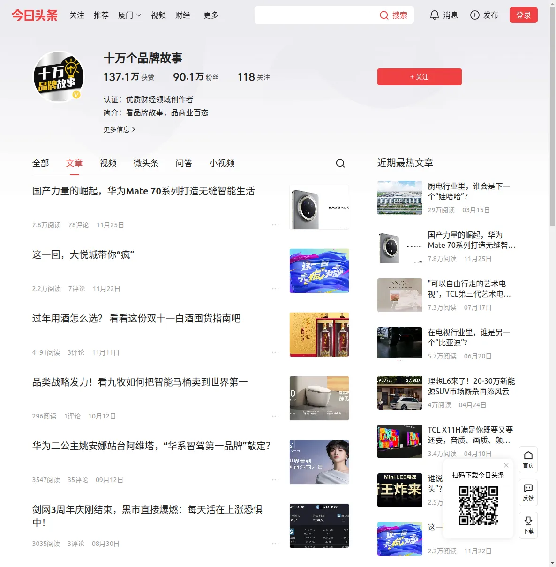Open hot article TCL X11H满足你既要又要
This screenshot has height=567, width=556.
[x=470, y=435]
